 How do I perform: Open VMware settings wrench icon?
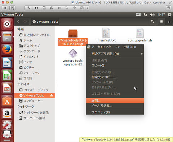29,8
